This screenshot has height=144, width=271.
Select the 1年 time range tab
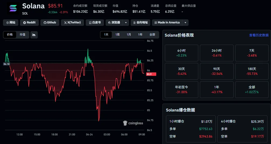(x=140, y=35)
